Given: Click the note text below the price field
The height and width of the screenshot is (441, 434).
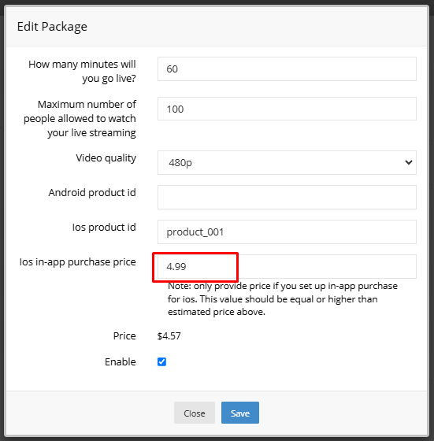Looking at the screenshot, I should click(x=283, y=299).
